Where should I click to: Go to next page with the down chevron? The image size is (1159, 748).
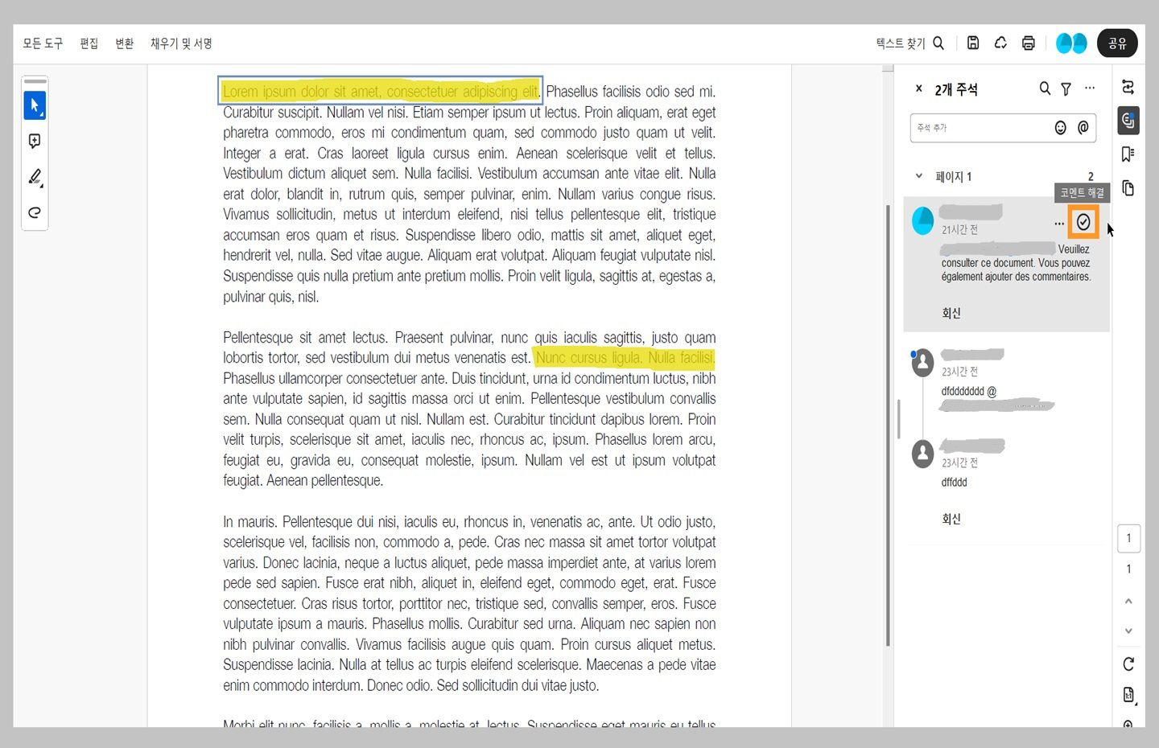click(1128, 631)
